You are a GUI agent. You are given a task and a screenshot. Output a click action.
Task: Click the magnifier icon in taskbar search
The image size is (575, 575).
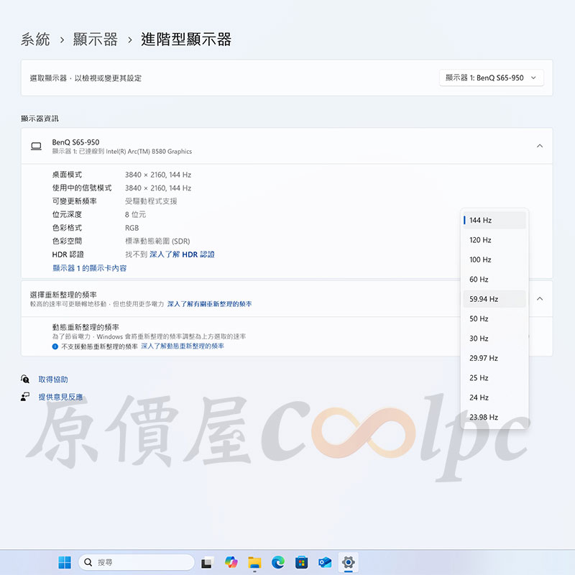point(88,562)
